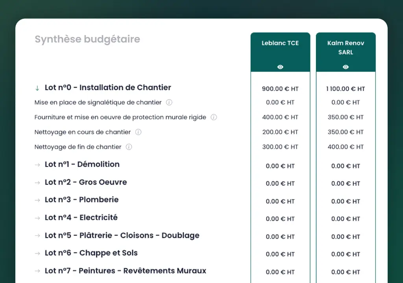Click the Lot n°3 - Plomberie title
Viewport: 403px width, 283px height.
(81, 200)
